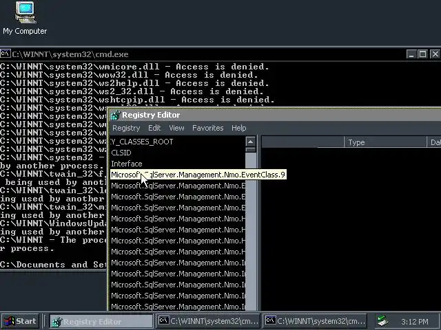
Task: Click the Registry Editor title bar icon
Action: 115,115
